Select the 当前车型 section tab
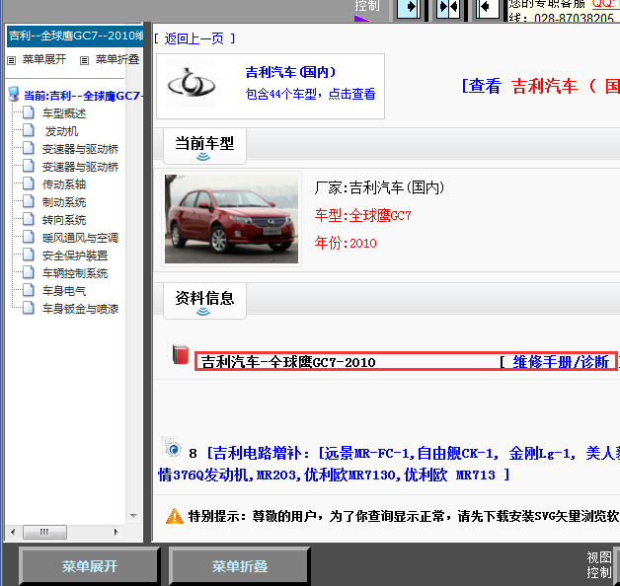Image resolution: width=620 pixels, height=586 pixels. (204, 146)
